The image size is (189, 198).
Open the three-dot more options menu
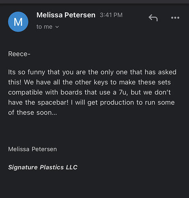click(x=175, y=18)
